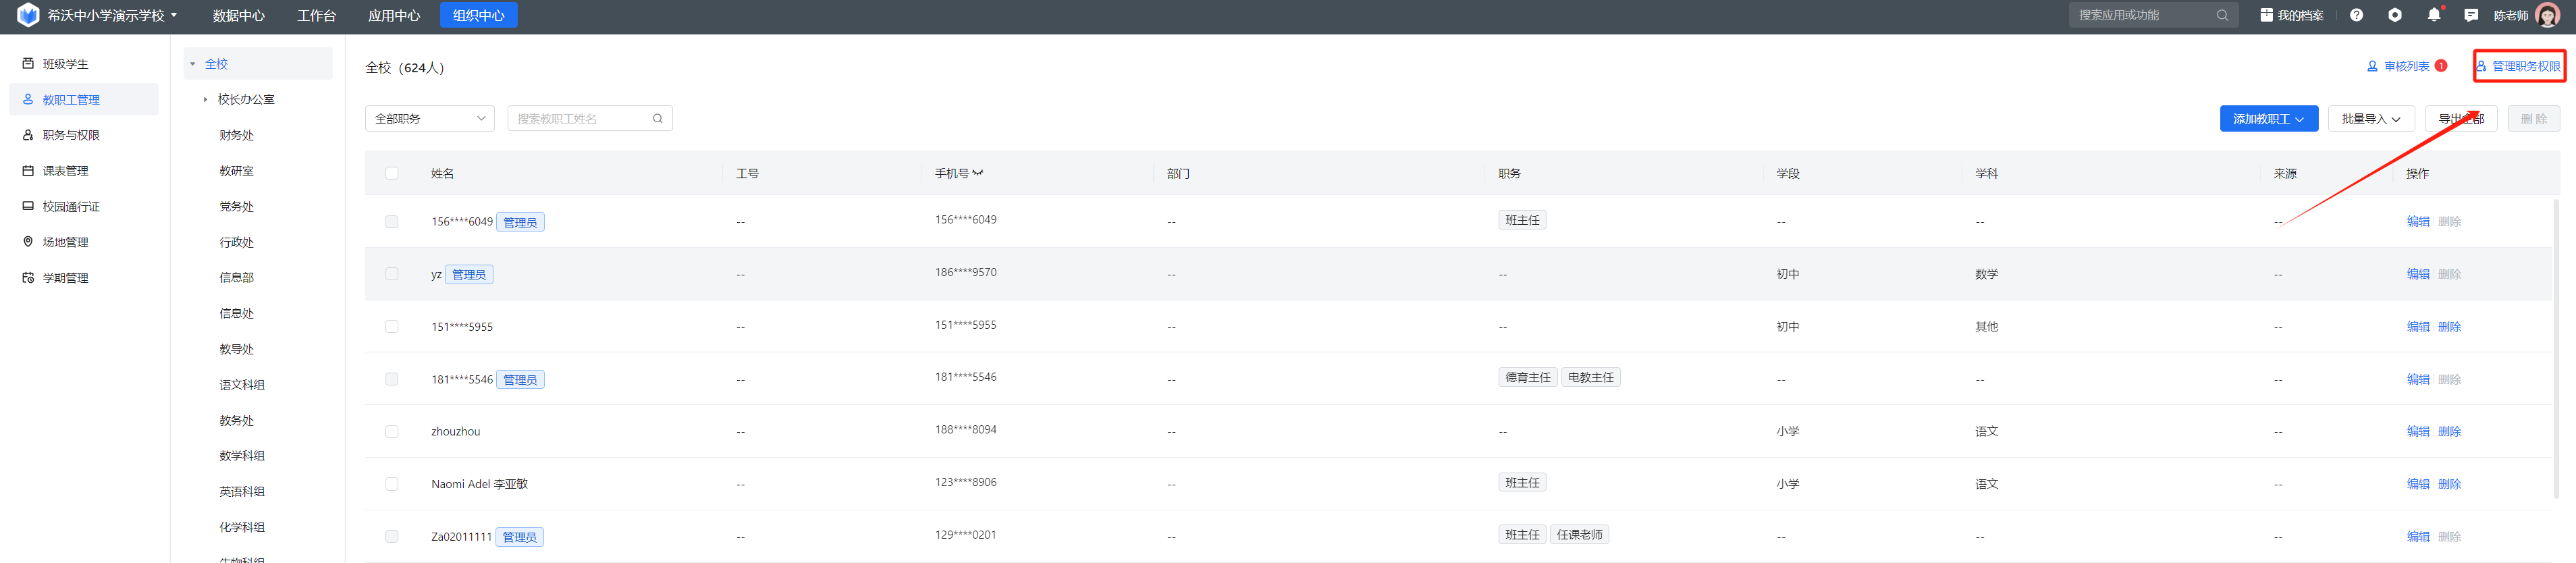Check the row for 151****5955

coord(391,326)
